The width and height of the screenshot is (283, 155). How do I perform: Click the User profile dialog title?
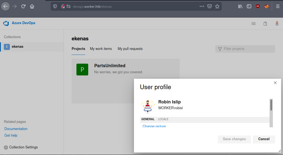coord(155,87)
